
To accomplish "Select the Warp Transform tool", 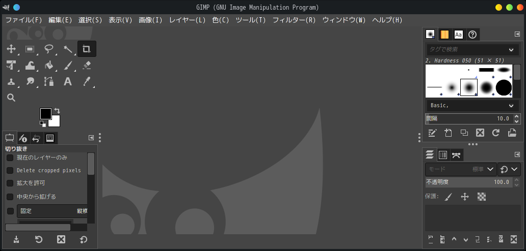I will (x=30, y=65).
